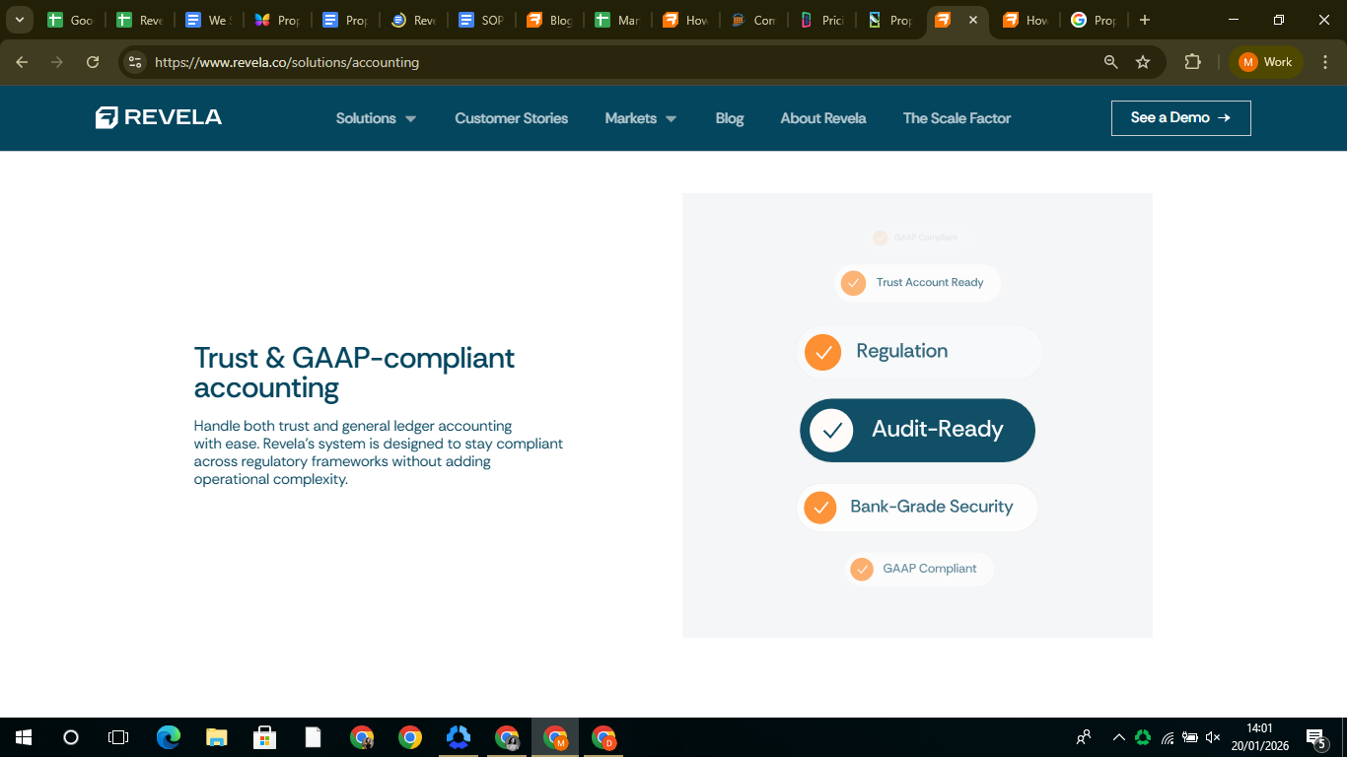This screenshot has height=757, width=1347.
Task: Open Customer Stories in the nav
Action: click(x=511, y=118)
